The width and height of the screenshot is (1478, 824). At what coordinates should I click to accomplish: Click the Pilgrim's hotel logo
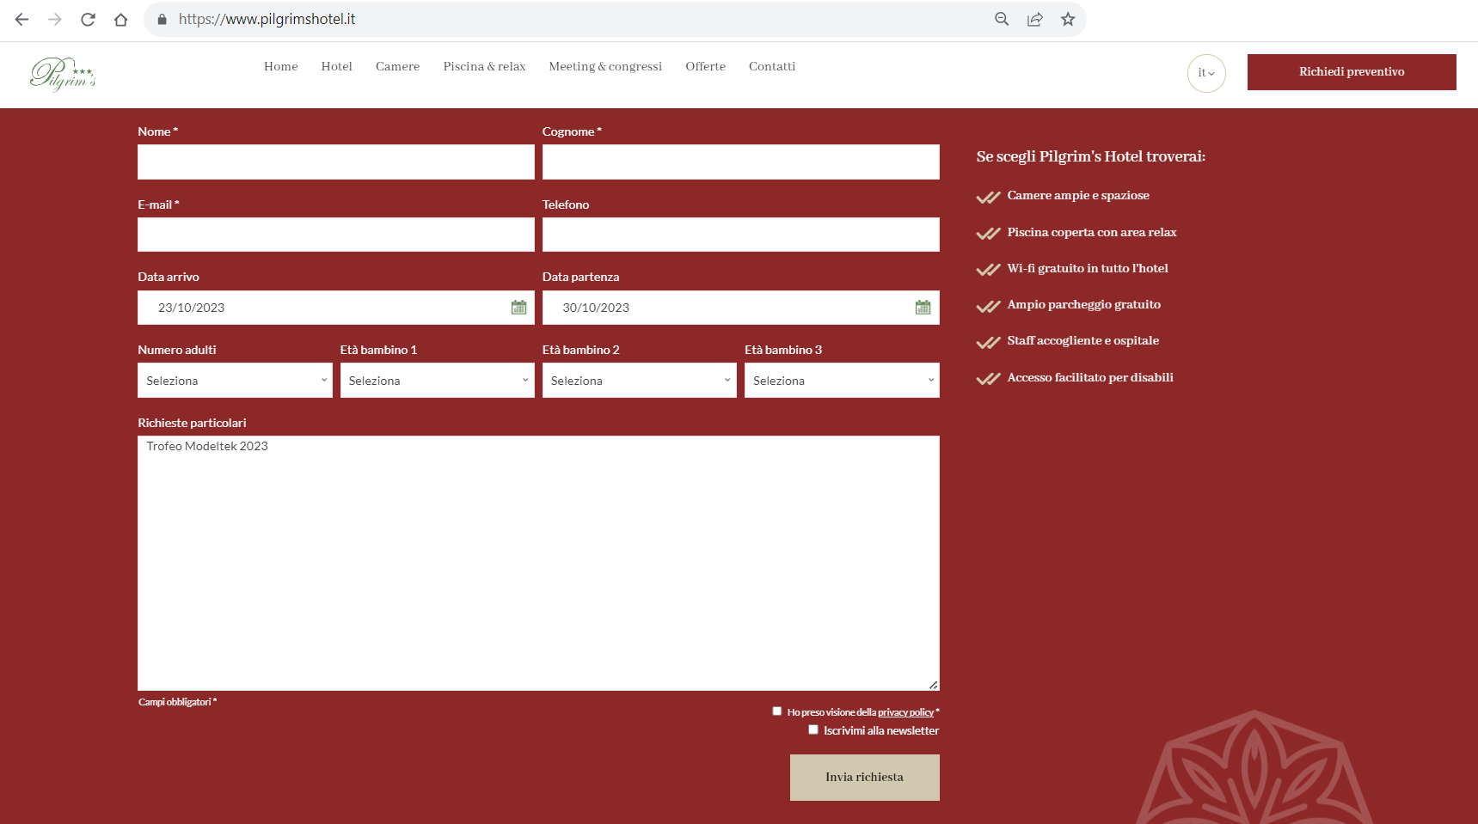pos(63,74)
